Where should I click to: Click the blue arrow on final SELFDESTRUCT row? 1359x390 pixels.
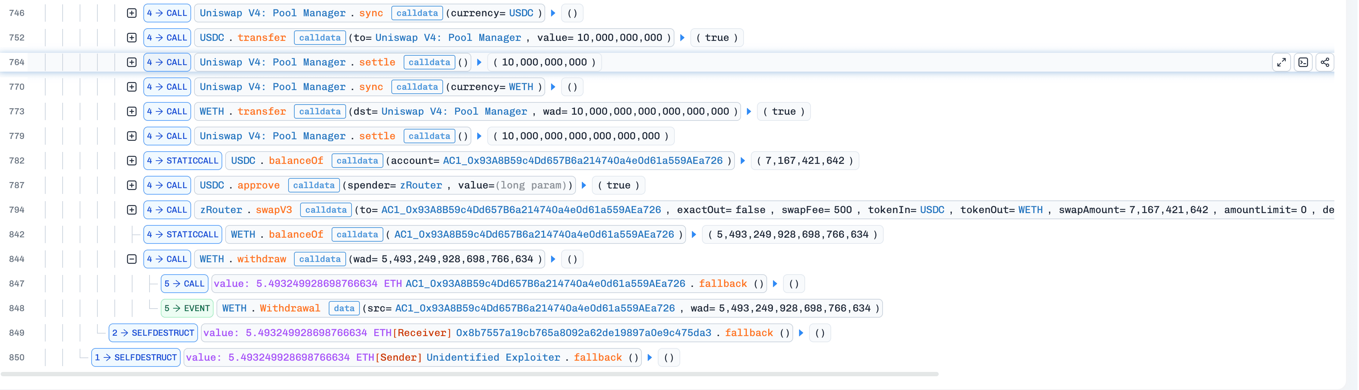pos(650,357)
